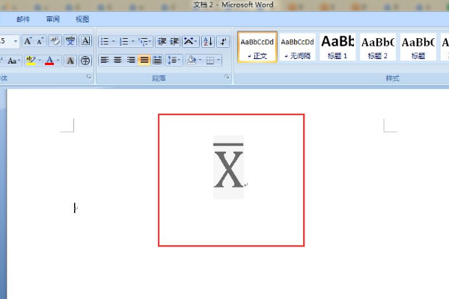The width and height of the screenshot is (449, 299).
Task: Open the line spacing menu
Action: tap(174, 60)
